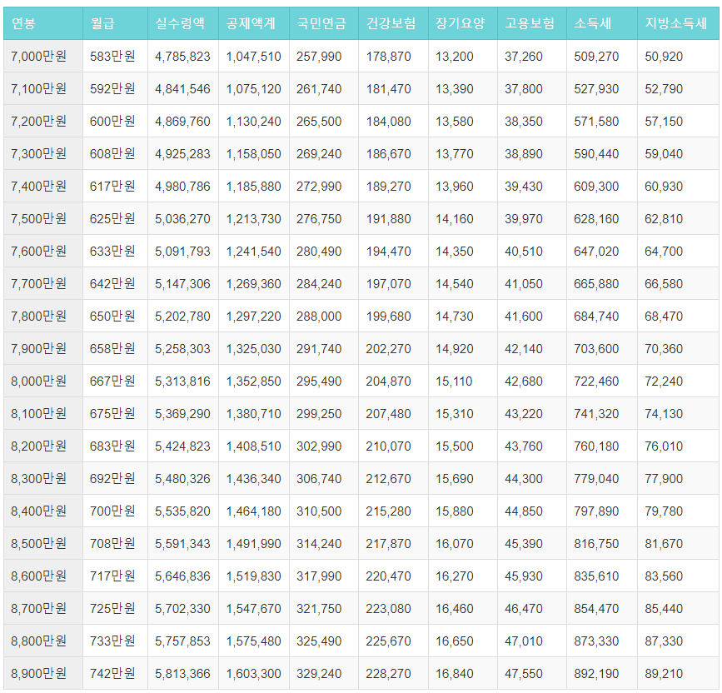Click health insurance value 223,080
Screen dimensions: 722x693
388,609
